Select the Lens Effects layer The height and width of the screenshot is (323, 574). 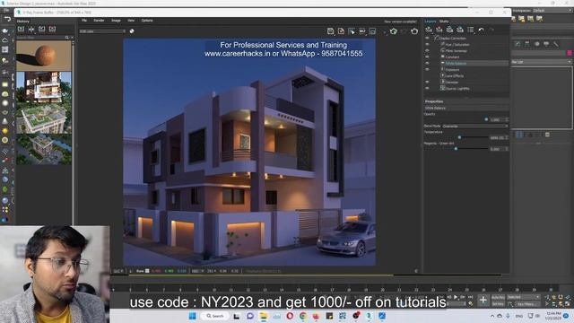(x=455, y=75)
